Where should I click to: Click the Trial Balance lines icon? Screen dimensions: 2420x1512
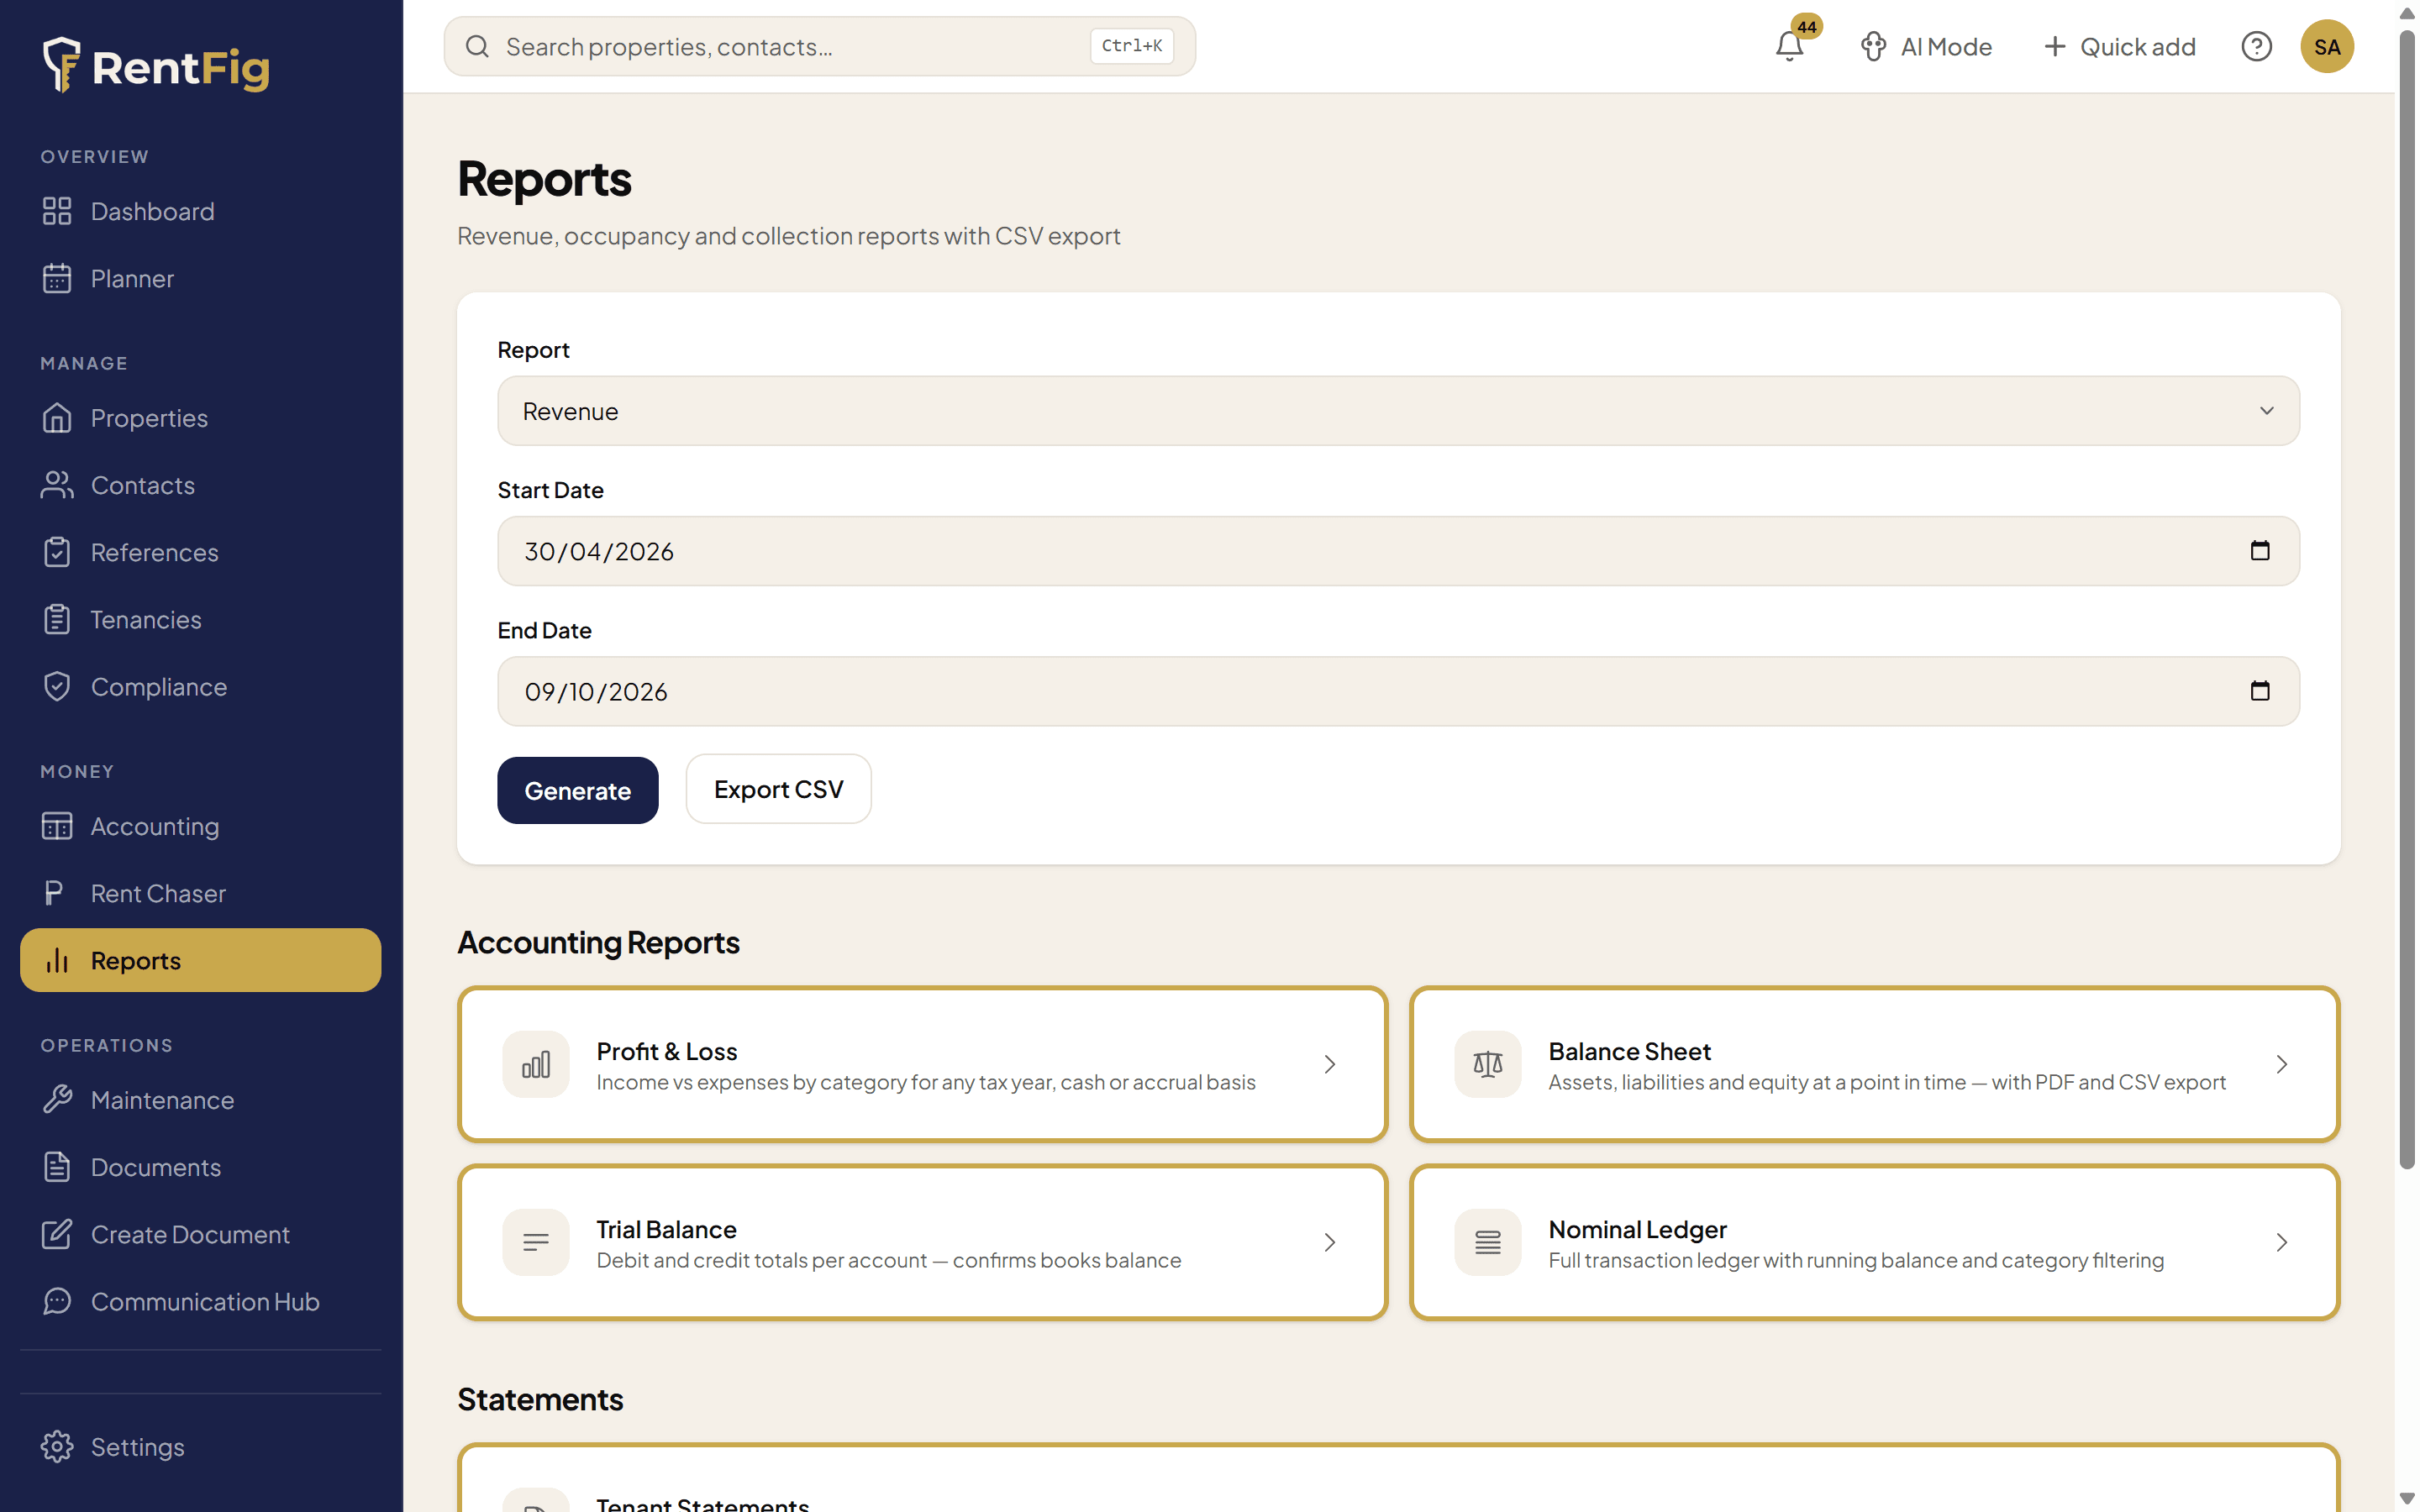click(536, 1242)
